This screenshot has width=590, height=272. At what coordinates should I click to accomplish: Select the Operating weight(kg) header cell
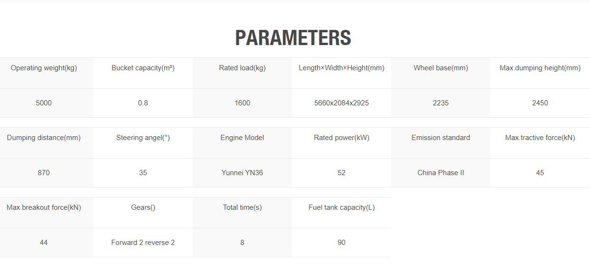pos(44,73)
